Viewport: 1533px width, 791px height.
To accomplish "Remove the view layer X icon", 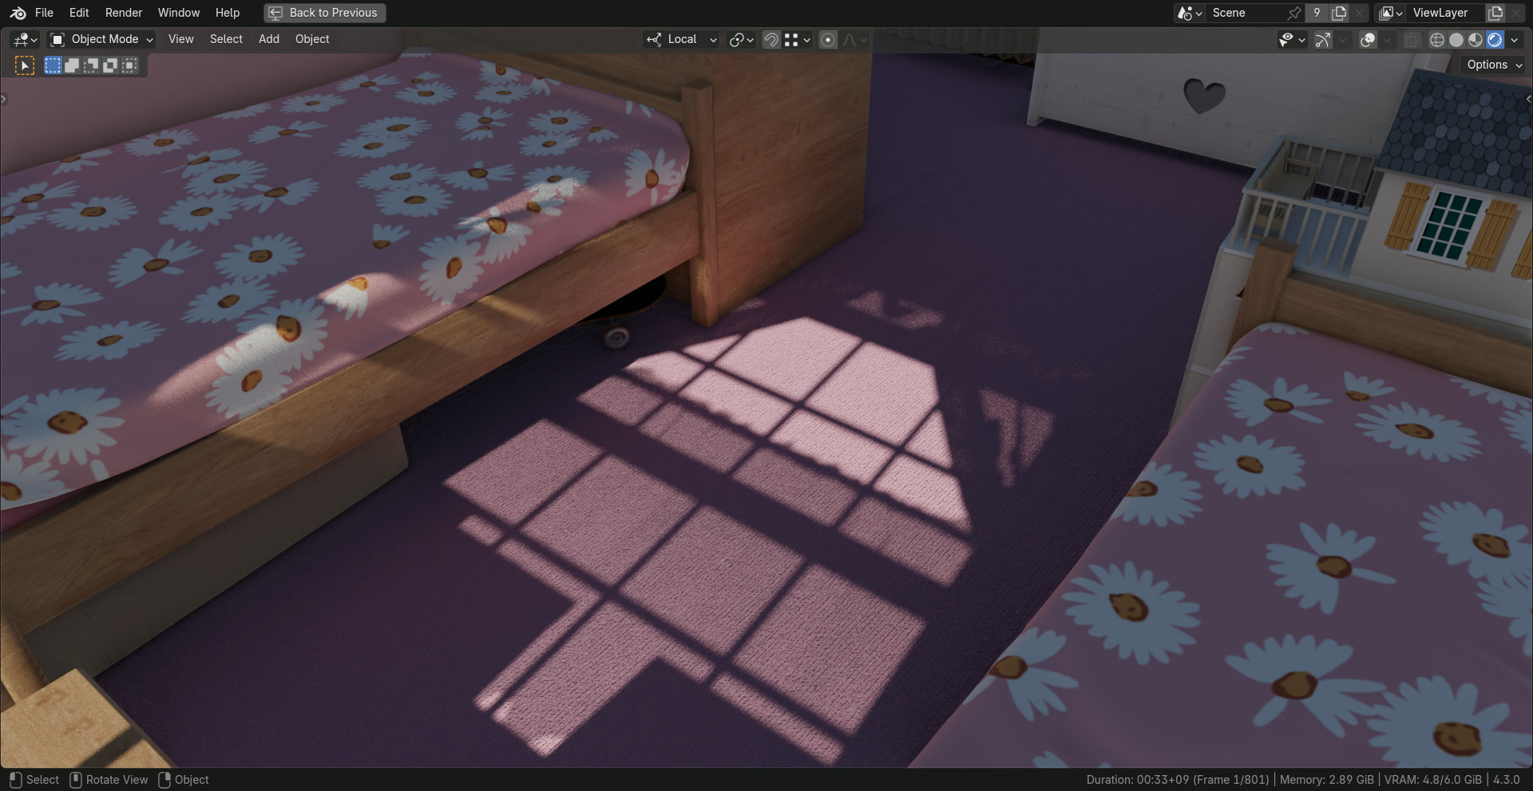I will (x=1515, y=13).
